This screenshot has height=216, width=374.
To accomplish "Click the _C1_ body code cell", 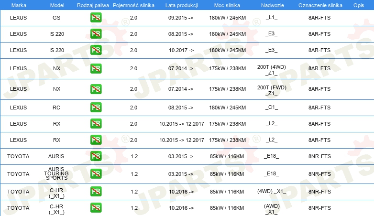I will click(x=272, y=108).
